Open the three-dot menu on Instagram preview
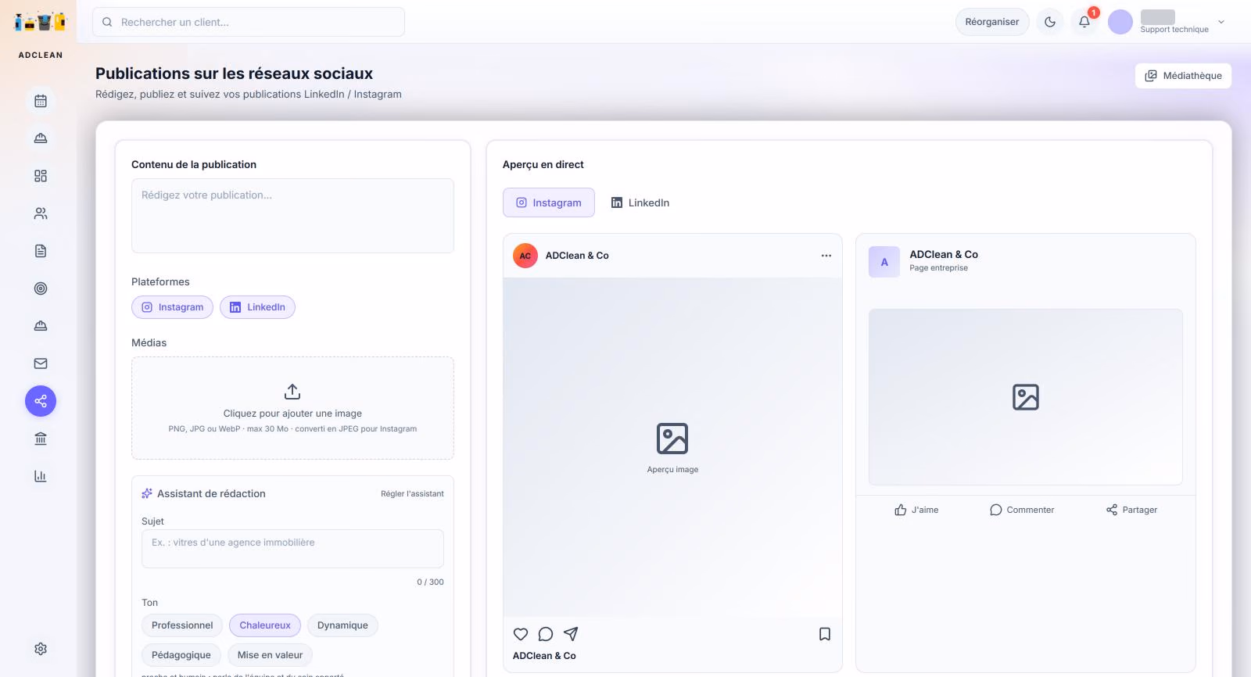This screenshot has width=1251, height=677. coord(826,256)
